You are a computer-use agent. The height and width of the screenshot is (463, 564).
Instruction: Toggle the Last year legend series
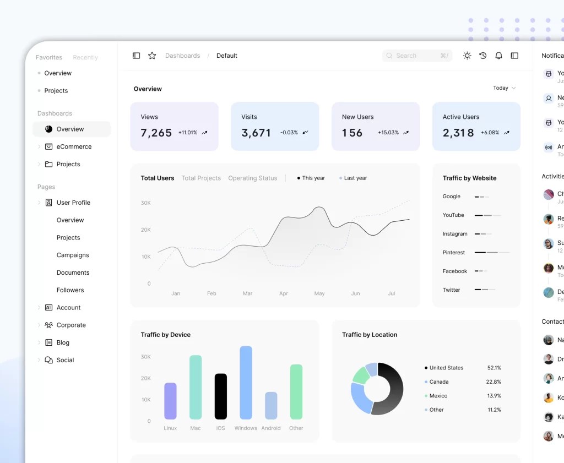click(x=353, y=178)
